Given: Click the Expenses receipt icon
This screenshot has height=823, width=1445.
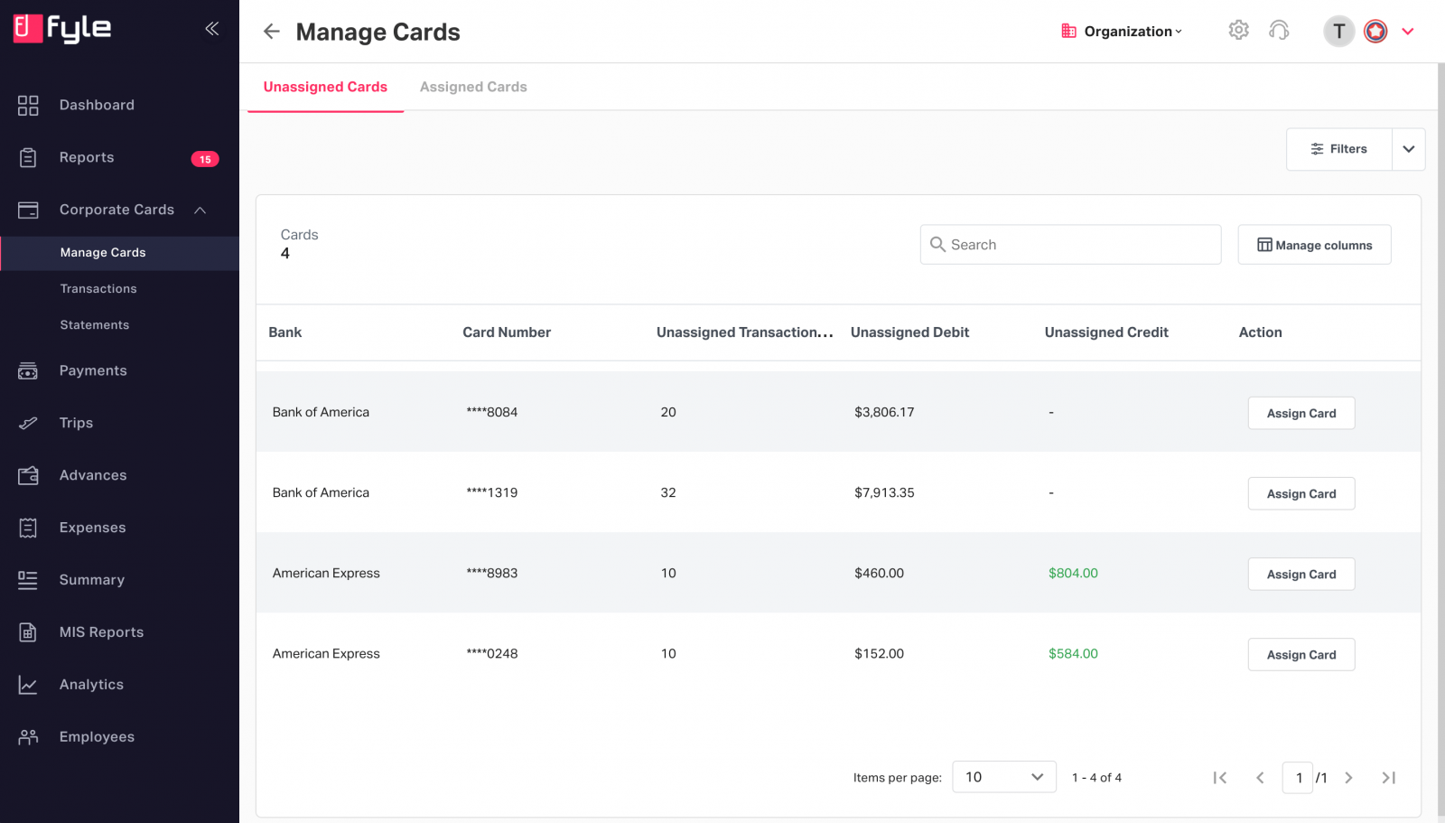Looking at the screenshot, I should 27,528.
